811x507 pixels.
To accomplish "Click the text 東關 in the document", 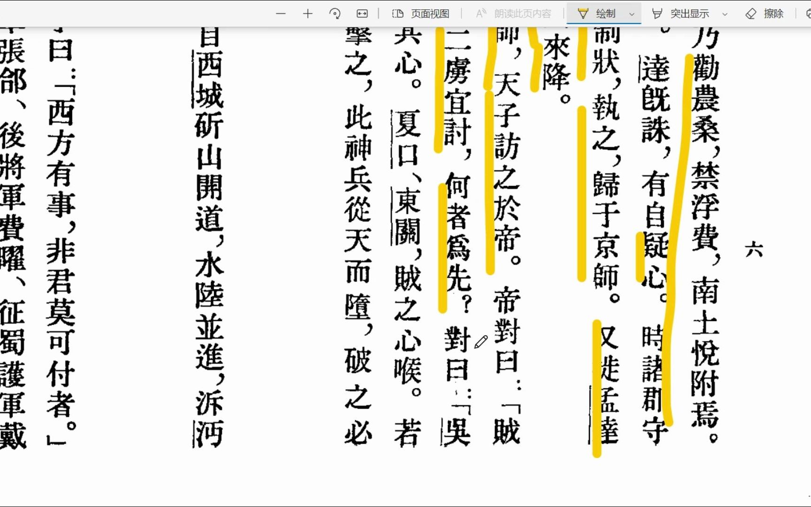I will tap(408, 217).
